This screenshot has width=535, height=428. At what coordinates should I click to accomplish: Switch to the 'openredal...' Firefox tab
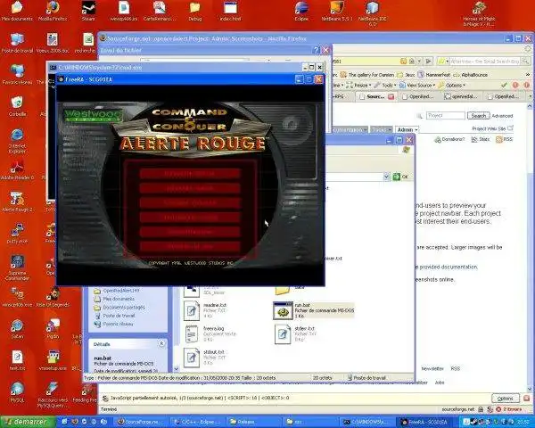coord(461,97)
